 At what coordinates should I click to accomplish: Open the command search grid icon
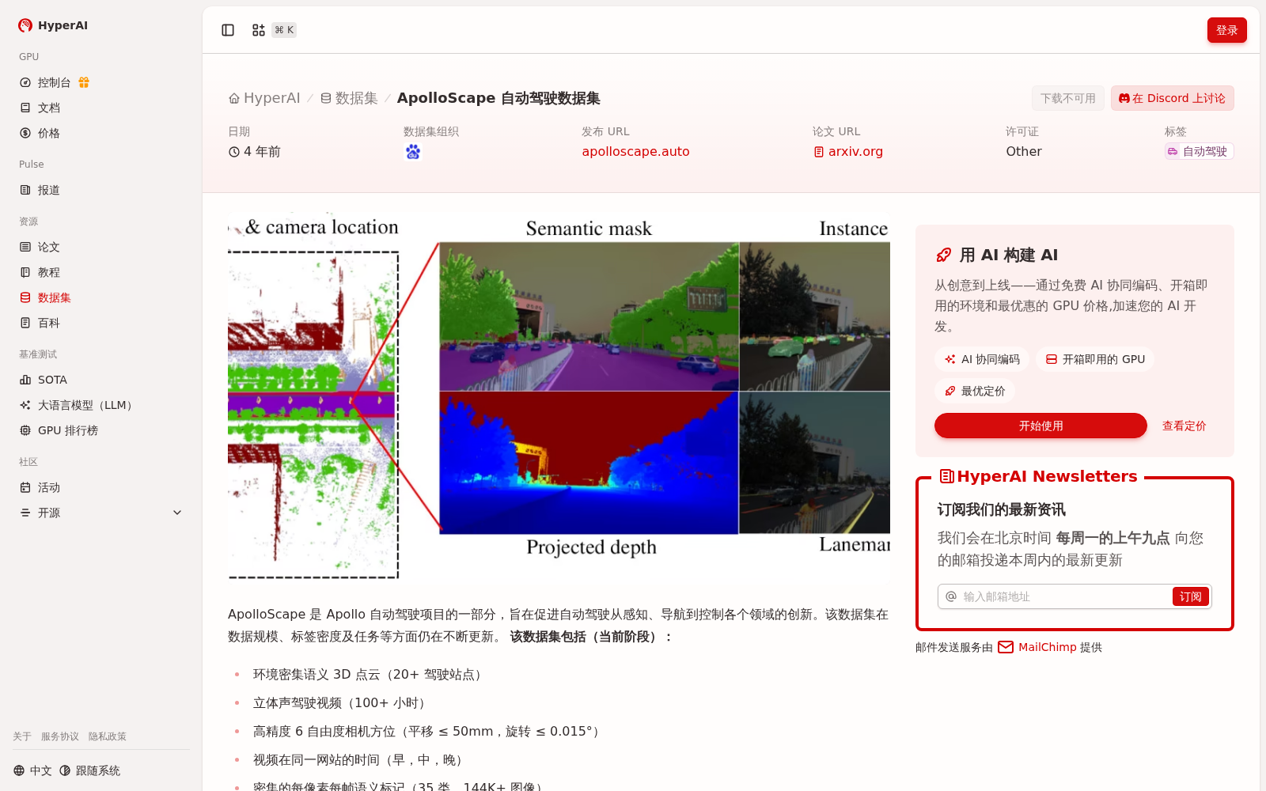(x=259, y=30)
